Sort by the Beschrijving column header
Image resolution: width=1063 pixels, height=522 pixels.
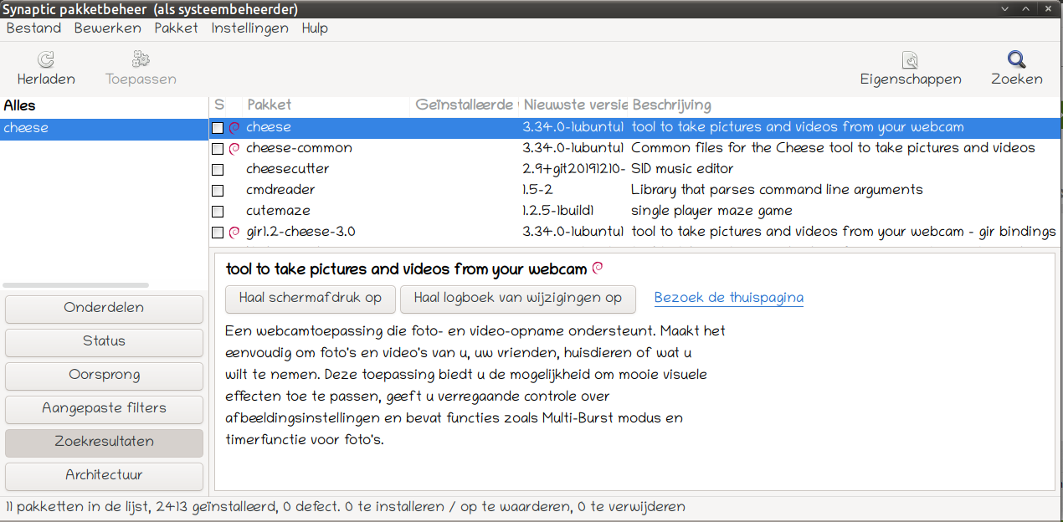844,105
